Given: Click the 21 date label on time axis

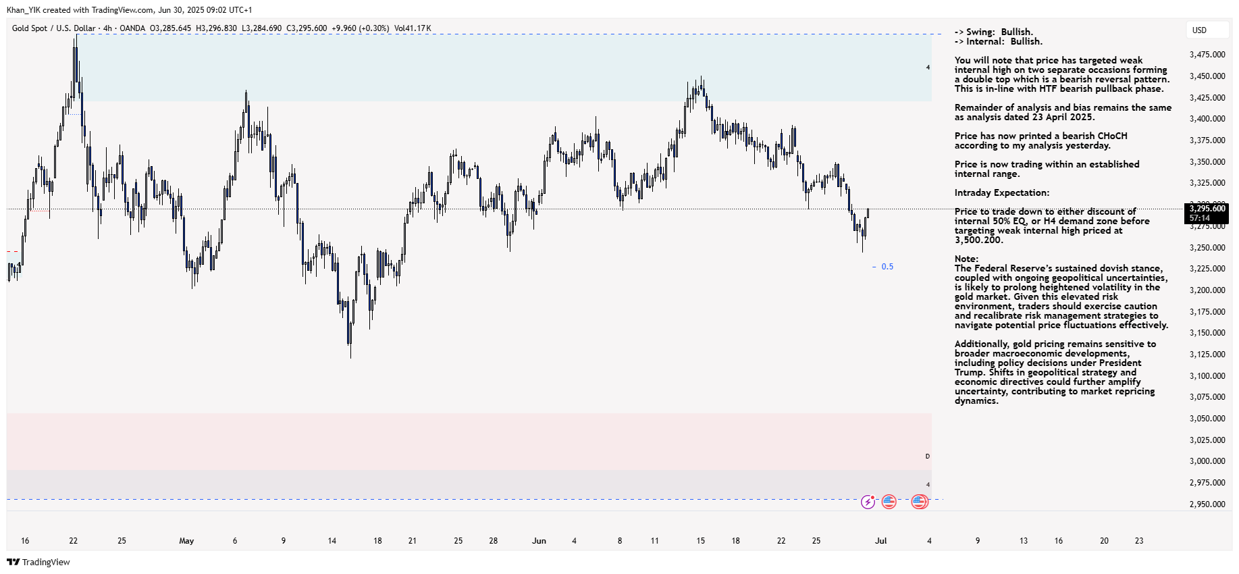Looking at the screenshot, I should coord(412,540).
